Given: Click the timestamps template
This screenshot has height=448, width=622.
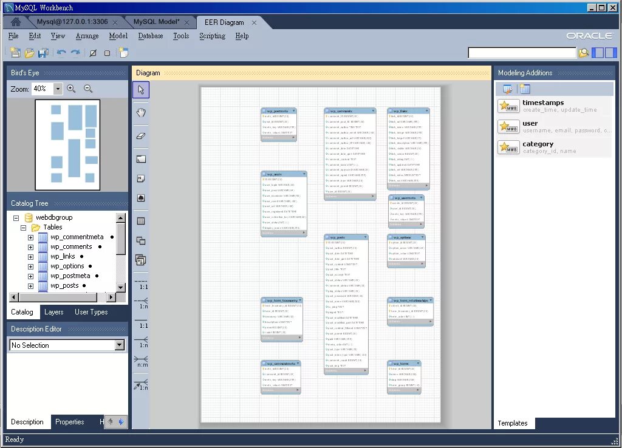Looking at the screenshot, I should pyautogui.click(x=554, y=106).
